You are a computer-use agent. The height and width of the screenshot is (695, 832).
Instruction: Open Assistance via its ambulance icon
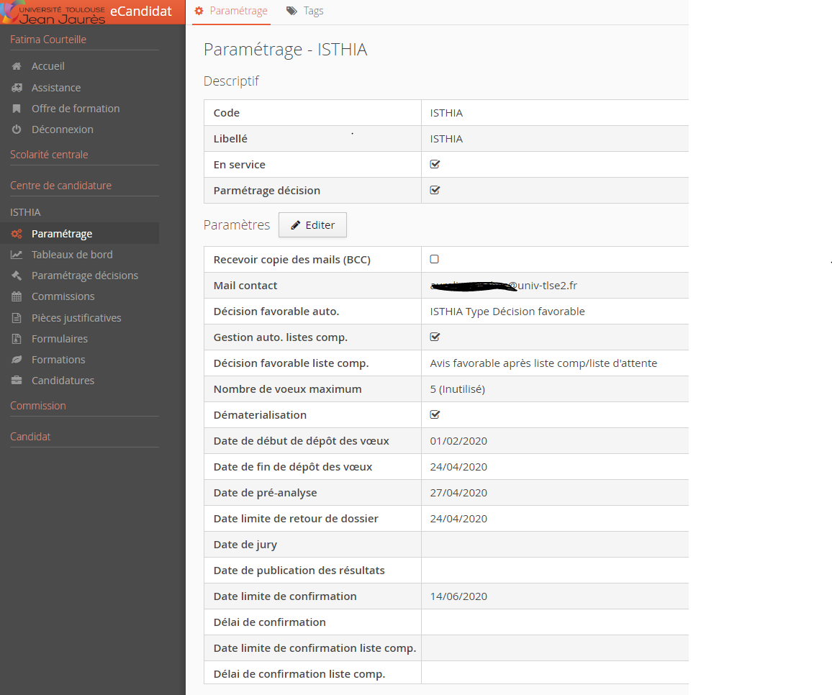(x=17, y=88)
